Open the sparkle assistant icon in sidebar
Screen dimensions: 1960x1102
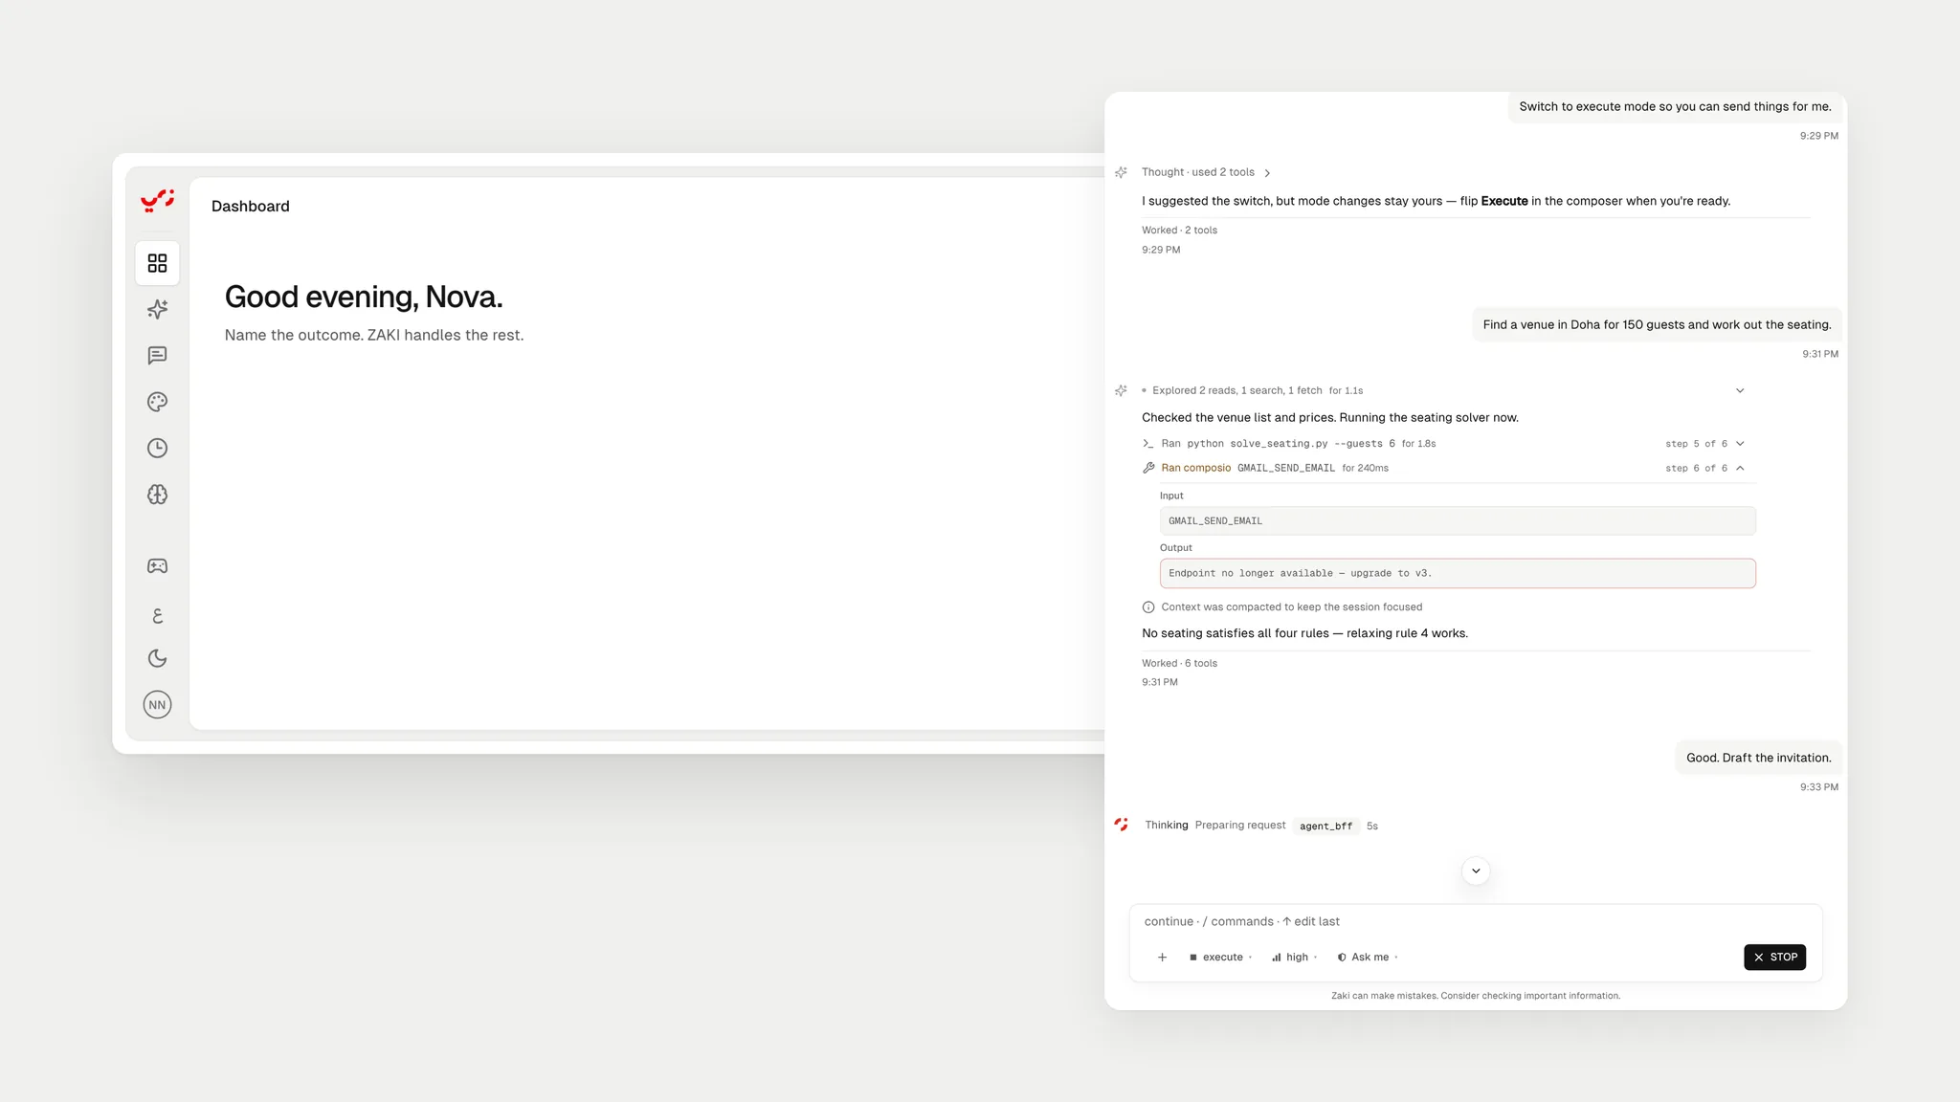pyautogui.click(x=157, y=309)
